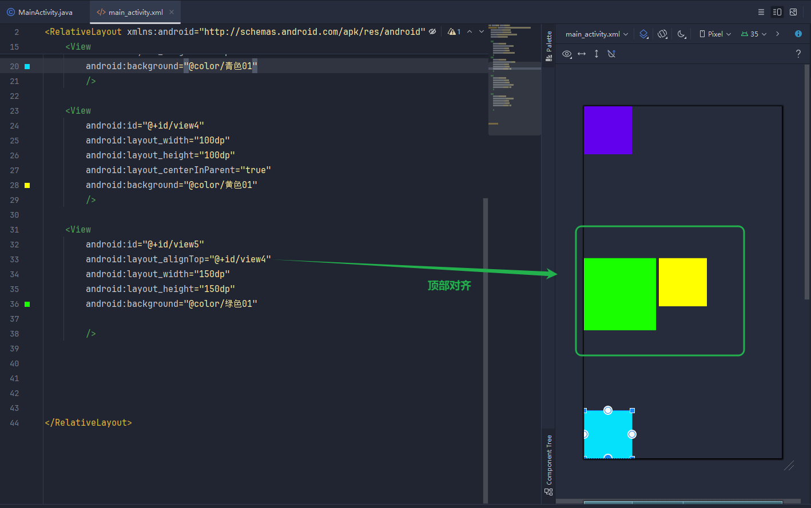The height and width of the screenshot is (508, 811).
Task: Click the blue info issue icon
Action: tap(798, 34)
